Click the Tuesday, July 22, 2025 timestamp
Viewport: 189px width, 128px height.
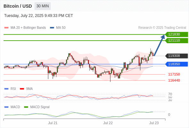38,16
